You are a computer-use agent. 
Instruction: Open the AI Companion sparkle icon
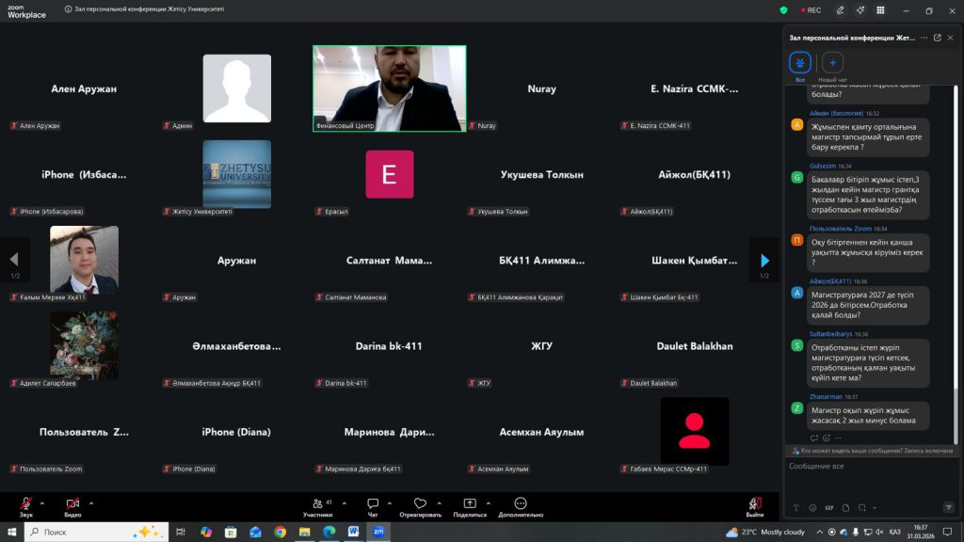point(860,10)
